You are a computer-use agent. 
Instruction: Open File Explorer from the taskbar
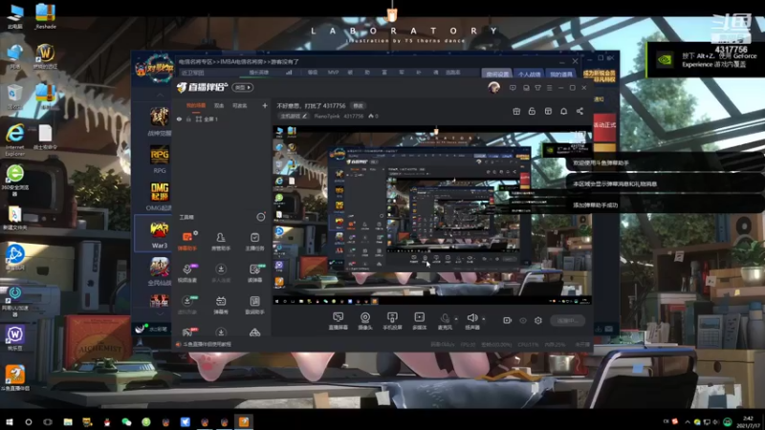coord(68,421)
